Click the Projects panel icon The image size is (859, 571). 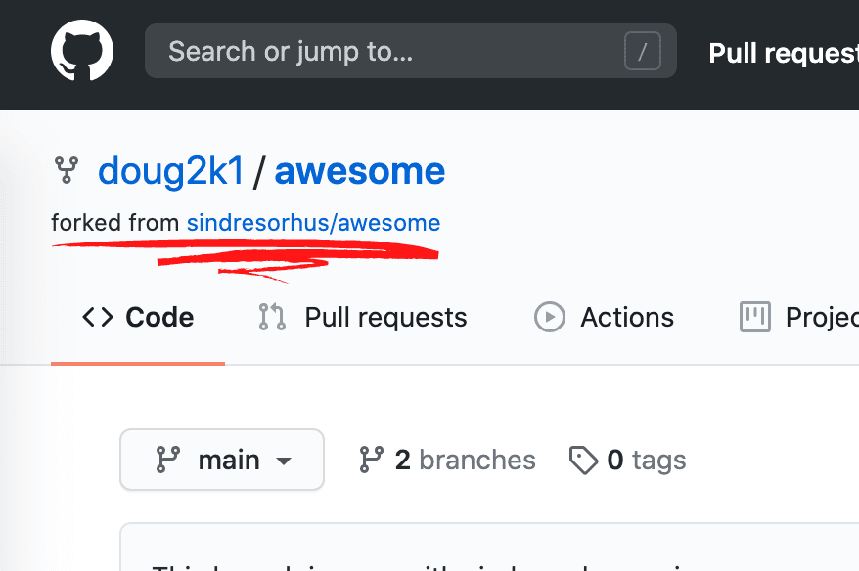tap(753, 317)
